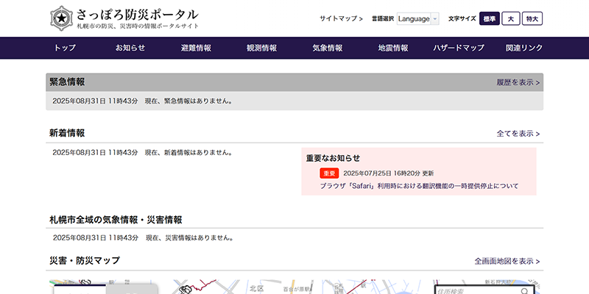Go to the トップ menu item
The height and width of the screenshot is (294, 589).
point(65,48)
